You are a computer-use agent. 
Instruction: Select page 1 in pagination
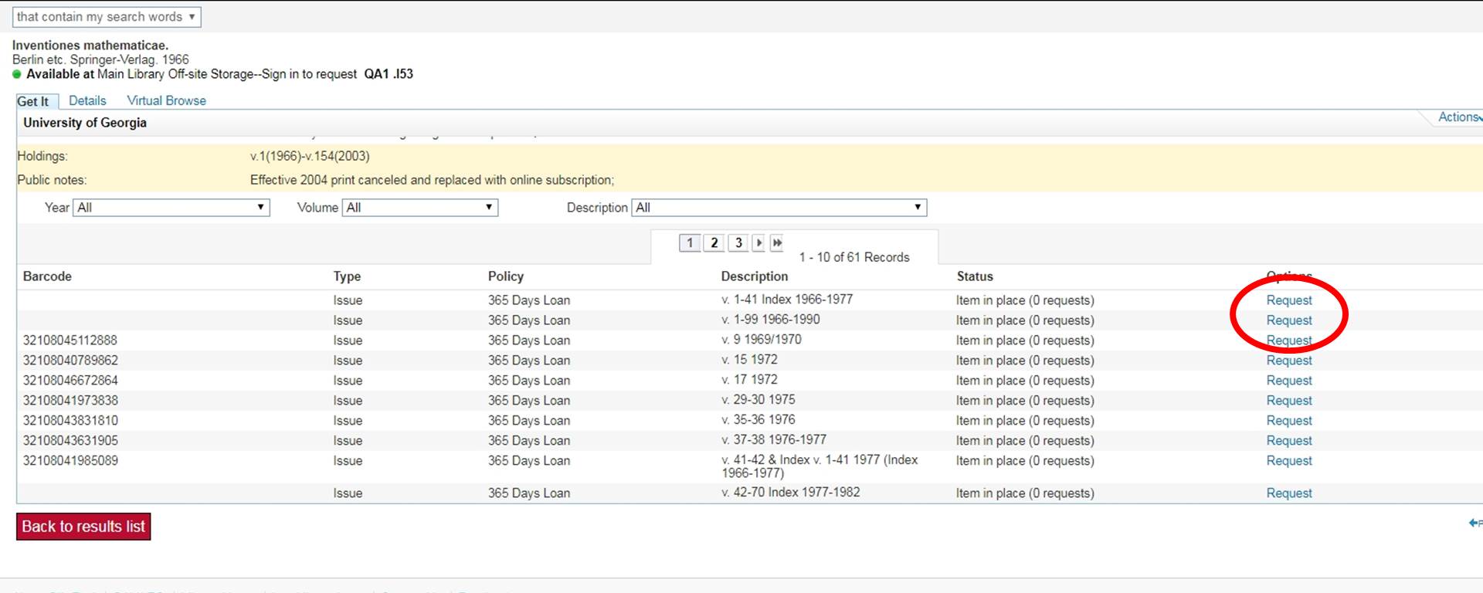coord(690,243)
